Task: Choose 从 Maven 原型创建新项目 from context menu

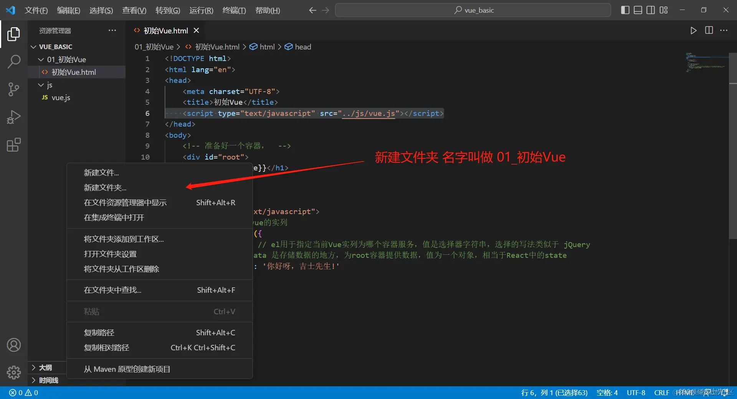Action: 160,369
